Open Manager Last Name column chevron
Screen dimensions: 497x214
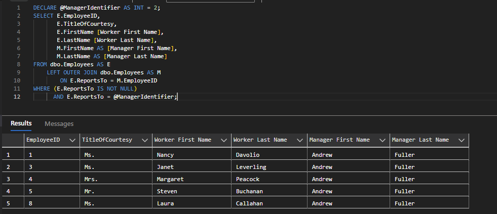pos(461,140)
